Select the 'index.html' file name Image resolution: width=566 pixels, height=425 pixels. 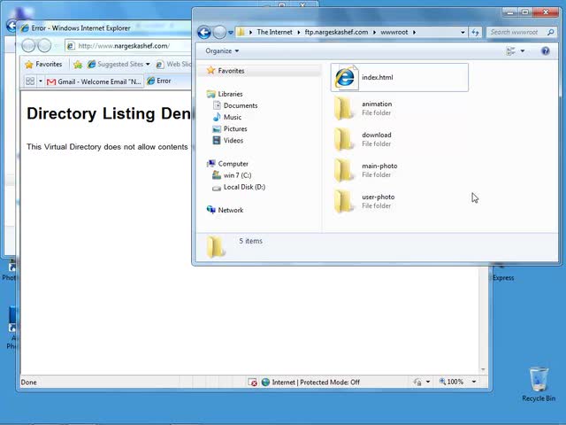pos(378,77)
